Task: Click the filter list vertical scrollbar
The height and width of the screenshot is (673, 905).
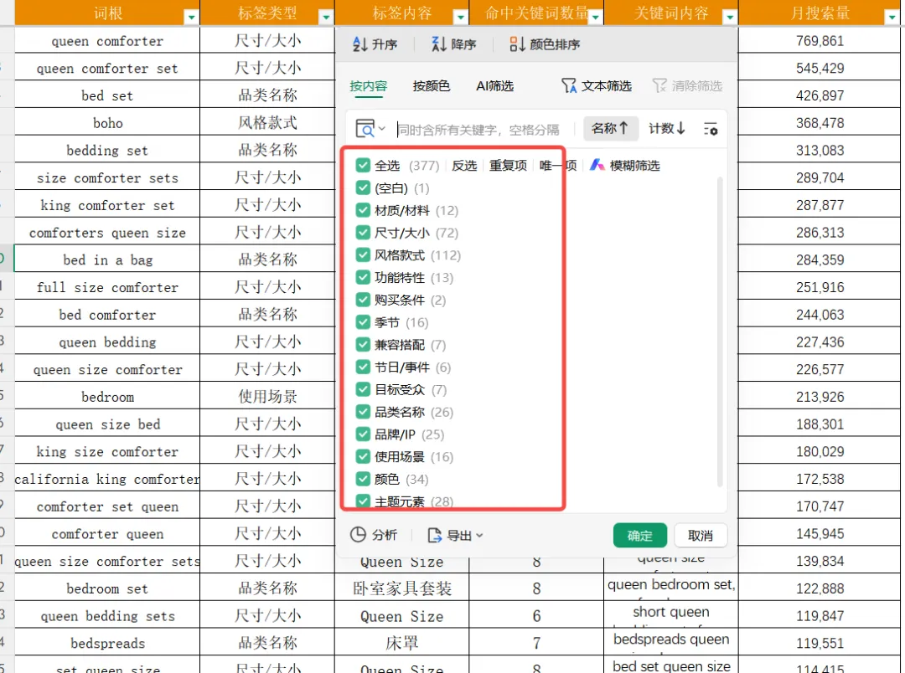Action: tap(720, 332)
